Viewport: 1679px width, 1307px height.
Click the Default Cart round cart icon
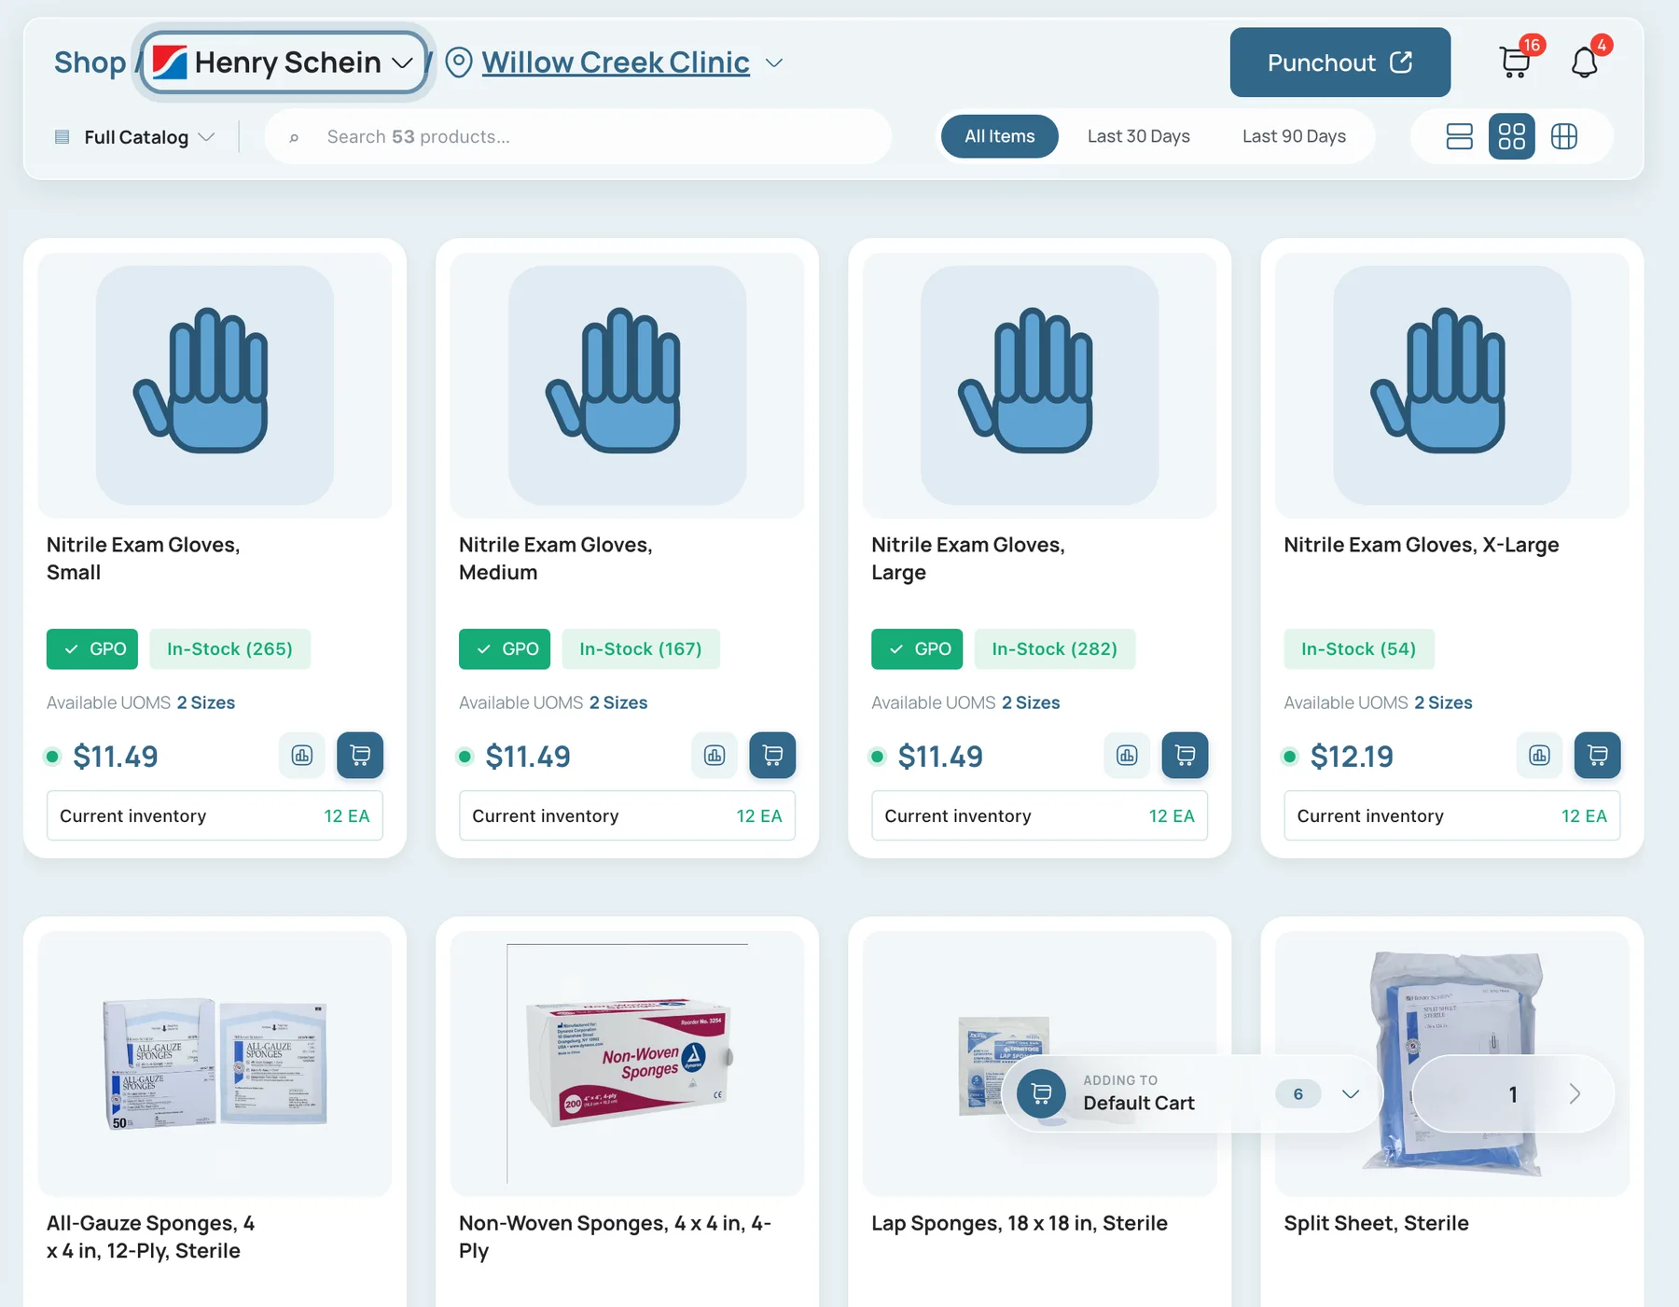point(1041,1093)
